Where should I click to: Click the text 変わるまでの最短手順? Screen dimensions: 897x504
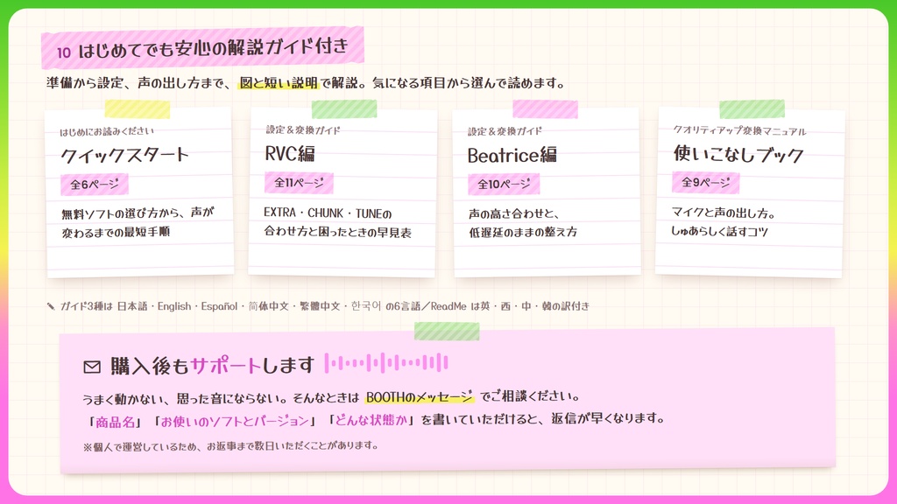[x=116, y=232]
